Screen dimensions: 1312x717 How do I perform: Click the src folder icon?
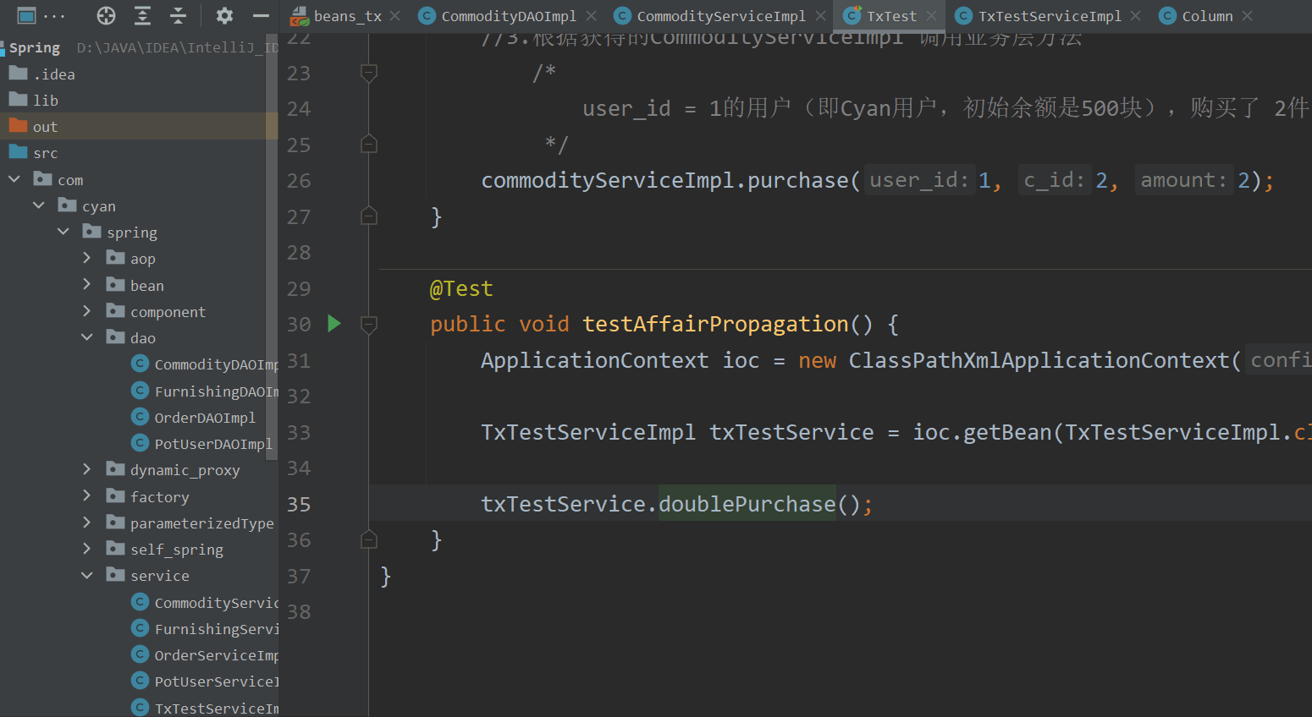(18, 152)
